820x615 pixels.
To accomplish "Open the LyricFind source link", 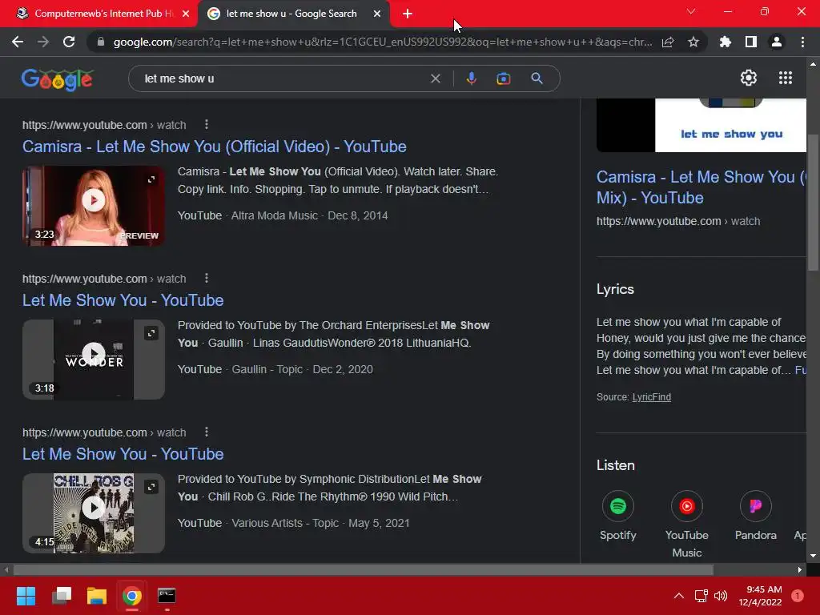I will tap(651, 397).
